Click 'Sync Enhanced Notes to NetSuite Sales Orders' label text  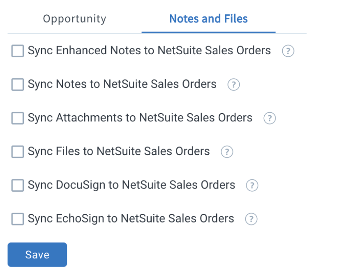149,51
